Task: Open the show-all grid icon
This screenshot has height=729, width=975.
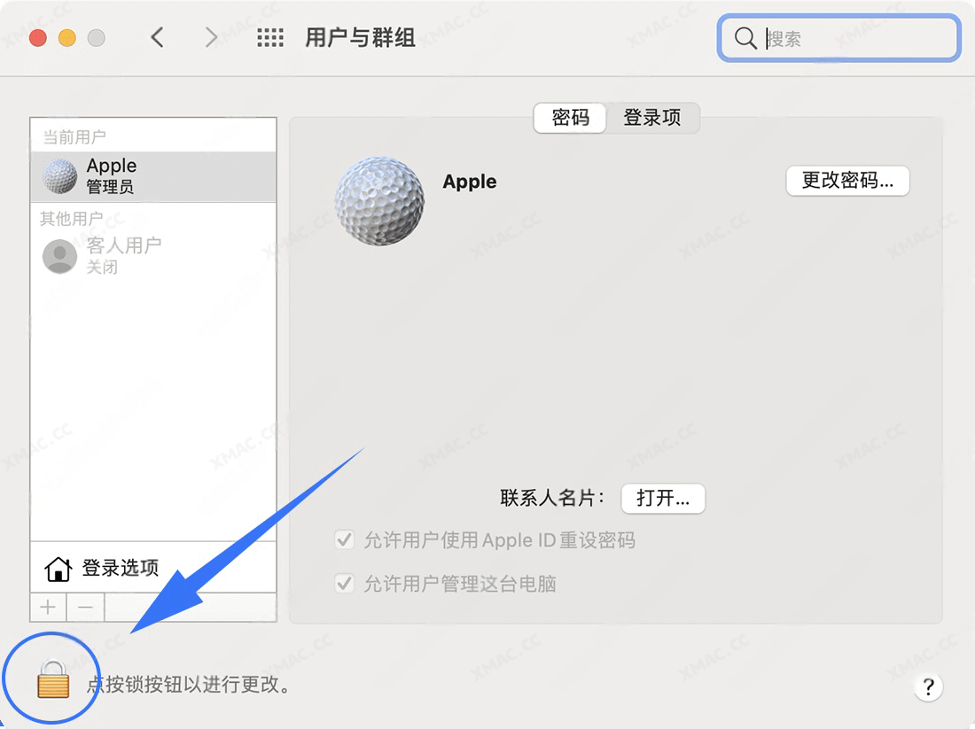Action: pyautogui.click(x=270, y=37)
